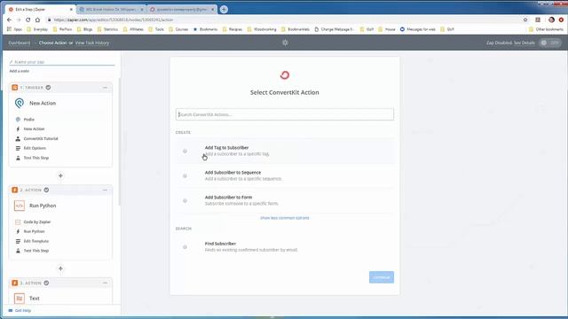Collapse the 1. Trigger step panel
568x319 pixels.
(105, 88)
